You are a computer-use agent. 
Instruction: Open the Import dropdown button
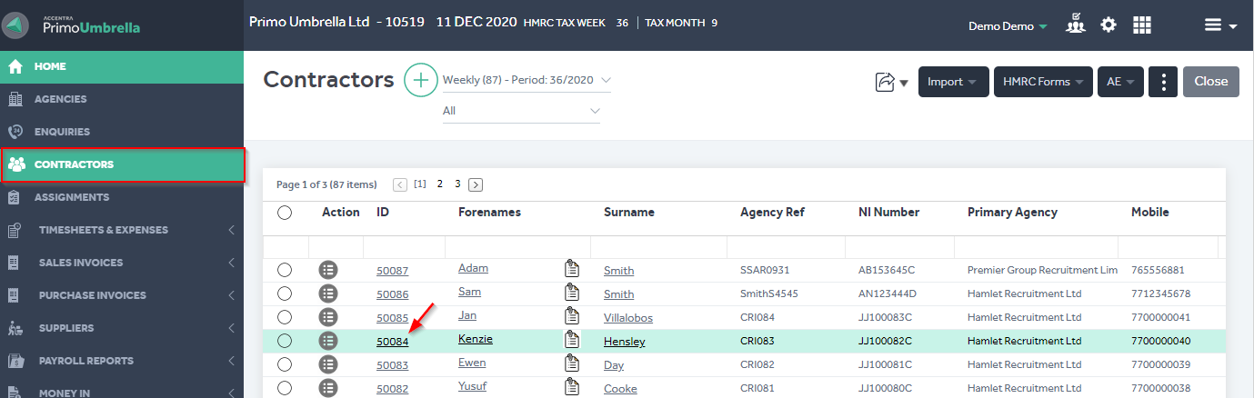pos(953,82)
